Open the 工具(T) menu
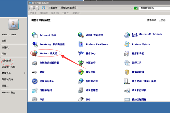Screen dimensions: 170x113 click(x=66, y=13)
